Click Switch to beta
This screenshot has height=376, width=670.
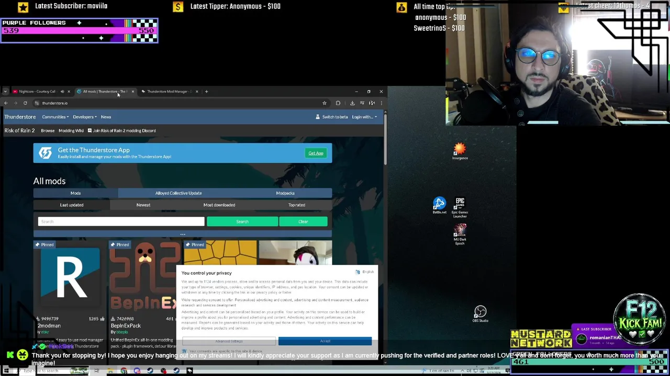click(x=332, y=117)
